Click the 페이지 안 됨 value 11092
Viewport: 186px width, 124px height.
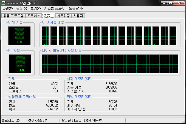[113, 109]
